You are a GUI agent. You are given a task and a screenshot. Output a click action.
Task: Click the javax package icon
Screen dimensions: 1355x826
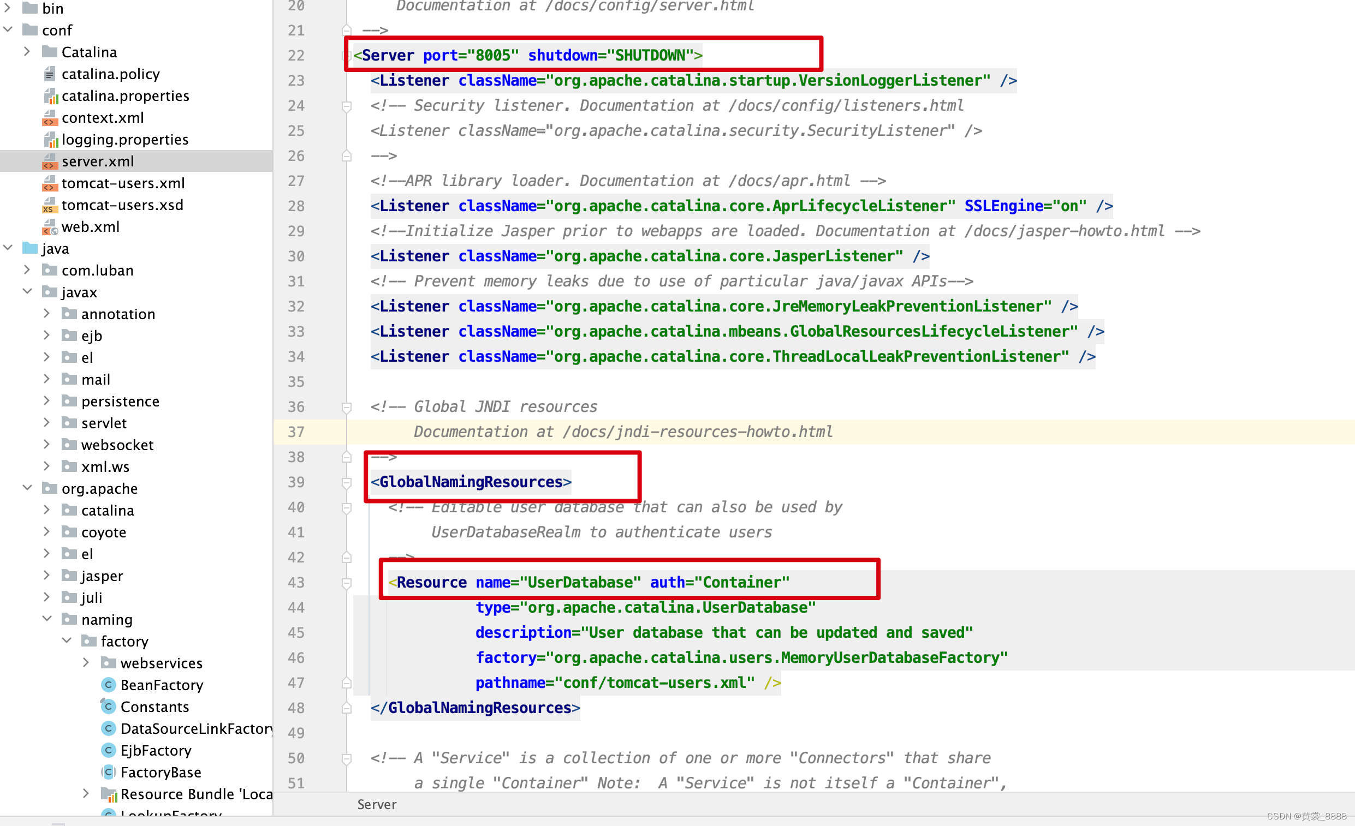pyautogui.click(x=50, y=291)
